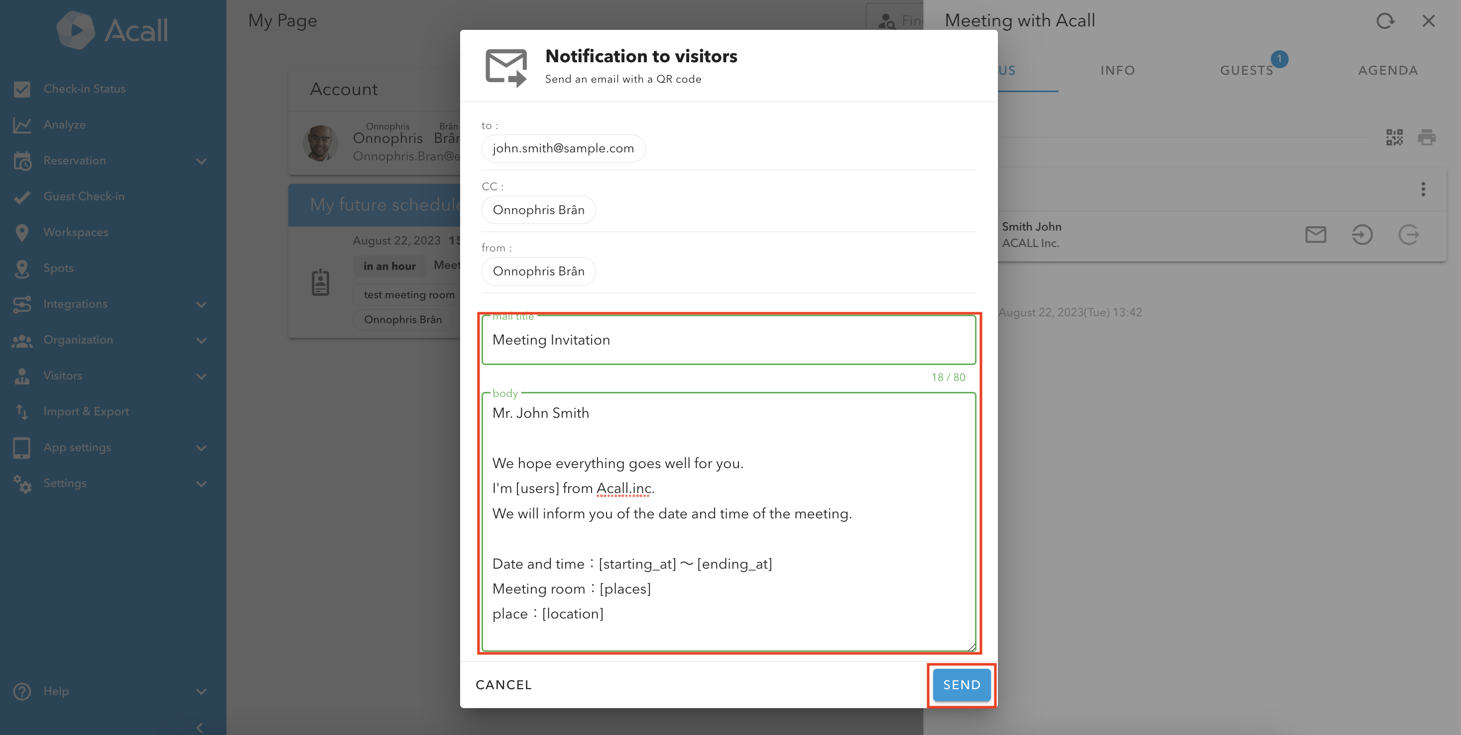Switch to the GUESTS tab
The height and width of the screenshot is (735, 1461).
[x=1246, y=70]
